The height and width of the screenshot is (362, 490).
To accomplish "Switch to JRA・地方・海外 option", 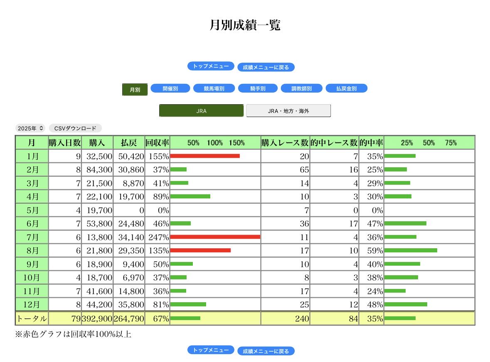I will tap(288, 111).
